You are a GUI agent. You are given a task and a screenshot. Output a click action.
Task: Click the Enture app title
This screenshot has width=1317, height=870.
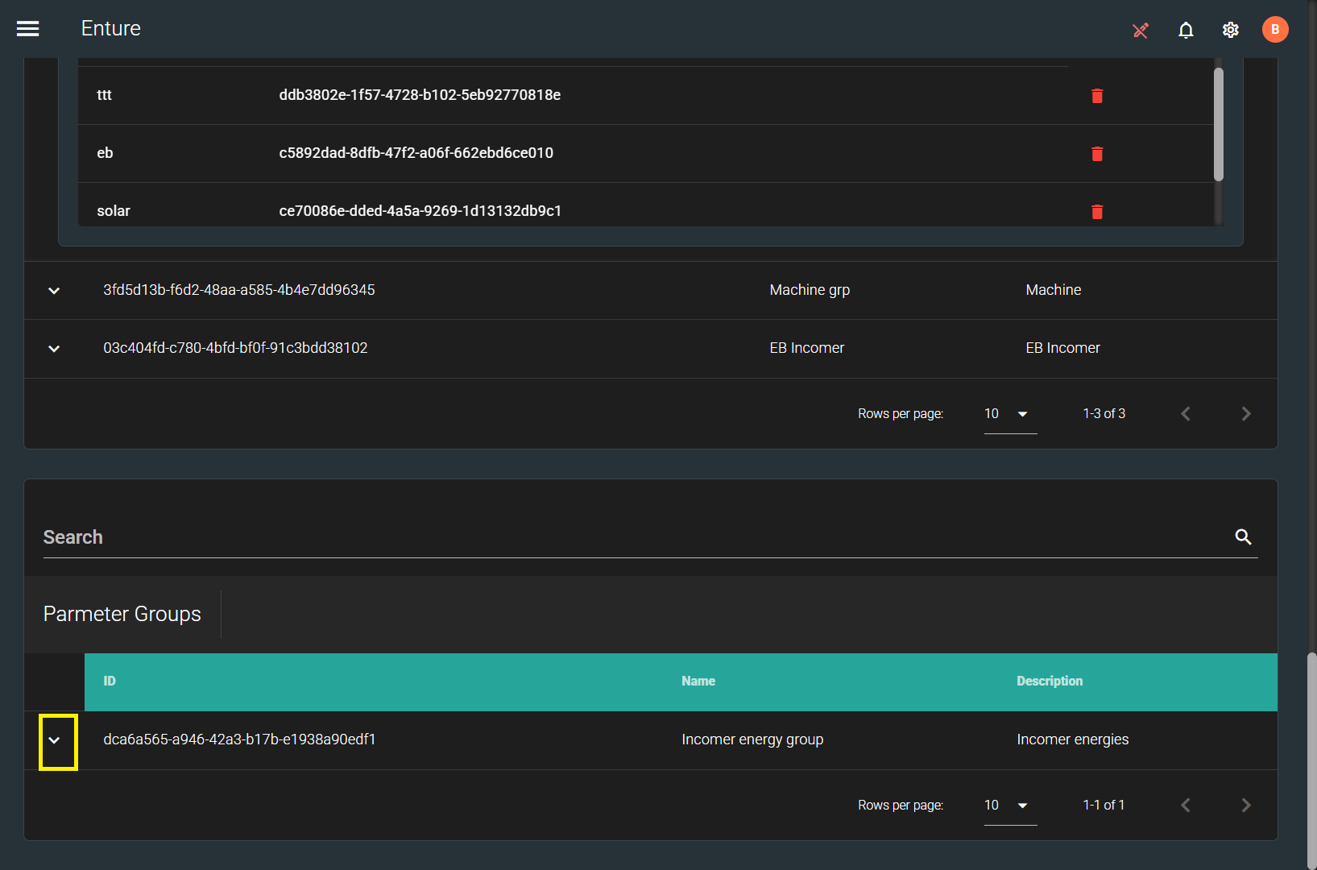tap(111, 29)
